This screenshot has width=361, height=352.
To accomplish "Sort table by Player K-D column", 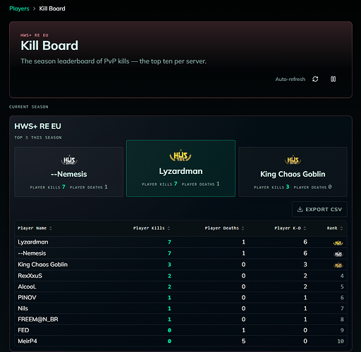I will pyautogui.click(x=290, y=228).
